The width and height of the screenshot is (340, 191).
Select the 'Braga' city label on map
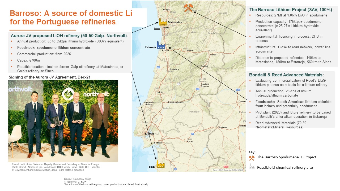pyautogui.click(x=166, y=10)
